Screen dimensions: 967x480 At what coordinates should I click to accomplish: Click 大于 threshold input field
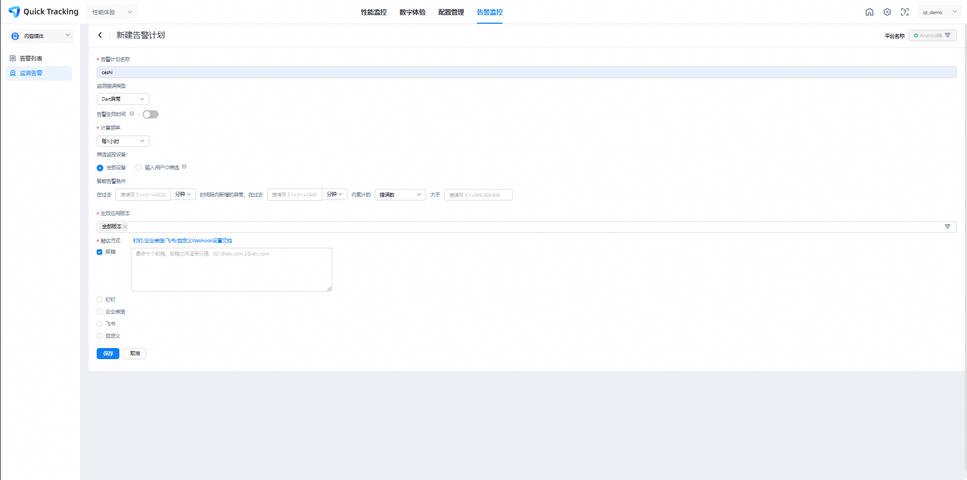(x=478, y=195)
